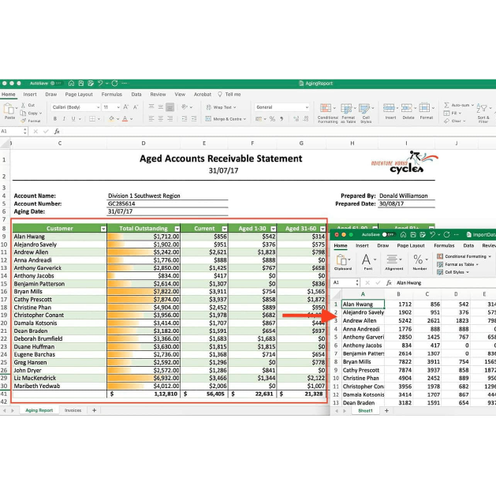Click the fill color bucket icon
The height and width of the screenshot is (493, 496).
coord(111,118)
